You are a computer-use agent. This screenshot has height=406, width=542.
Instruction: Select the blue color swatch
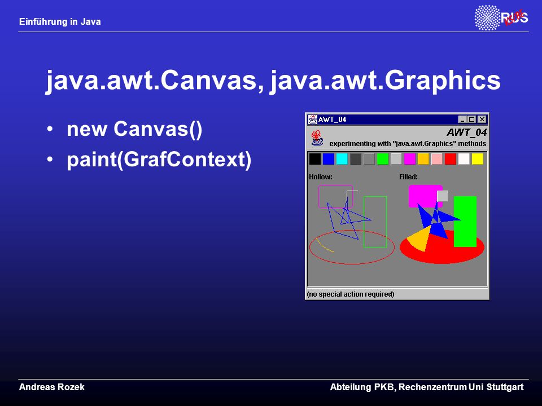pyautogui.click(x=329, y=159)
